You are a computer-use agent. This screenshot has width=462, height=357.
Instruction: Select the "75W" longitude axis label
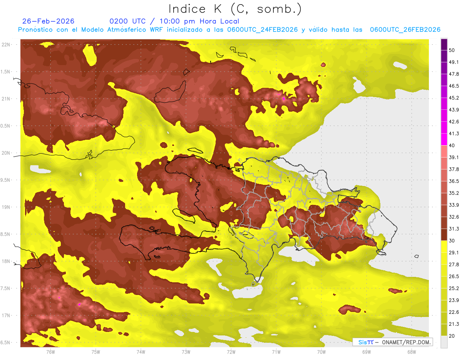(95, 352)
